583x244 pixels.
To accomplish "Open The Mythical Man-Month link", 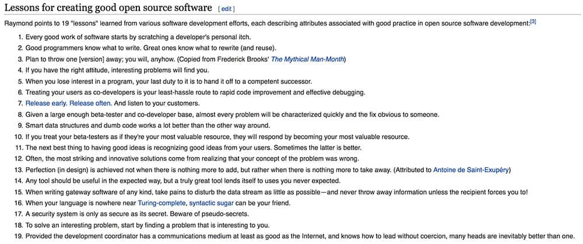I will pos(307,59).
